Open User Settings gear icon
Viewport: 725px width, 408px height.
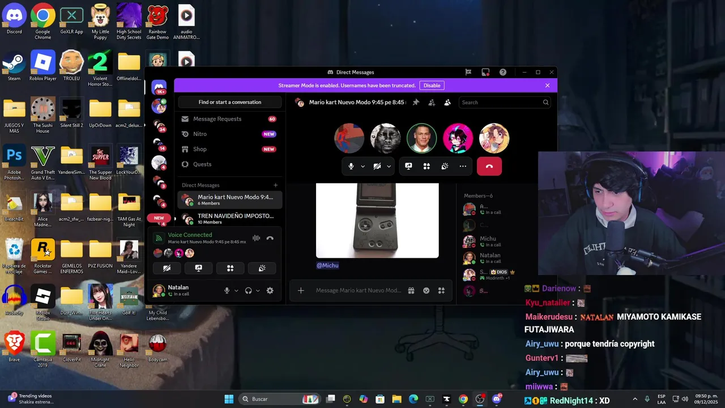point(270,290)
